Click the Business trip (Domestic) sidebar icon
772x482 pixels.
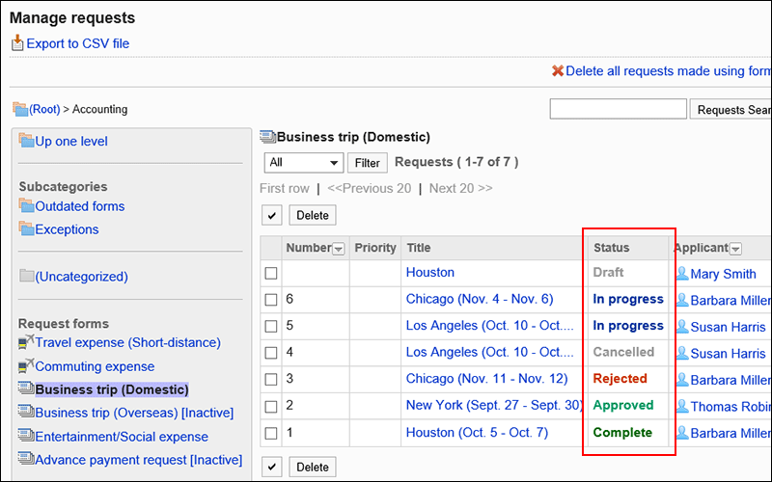26,388
